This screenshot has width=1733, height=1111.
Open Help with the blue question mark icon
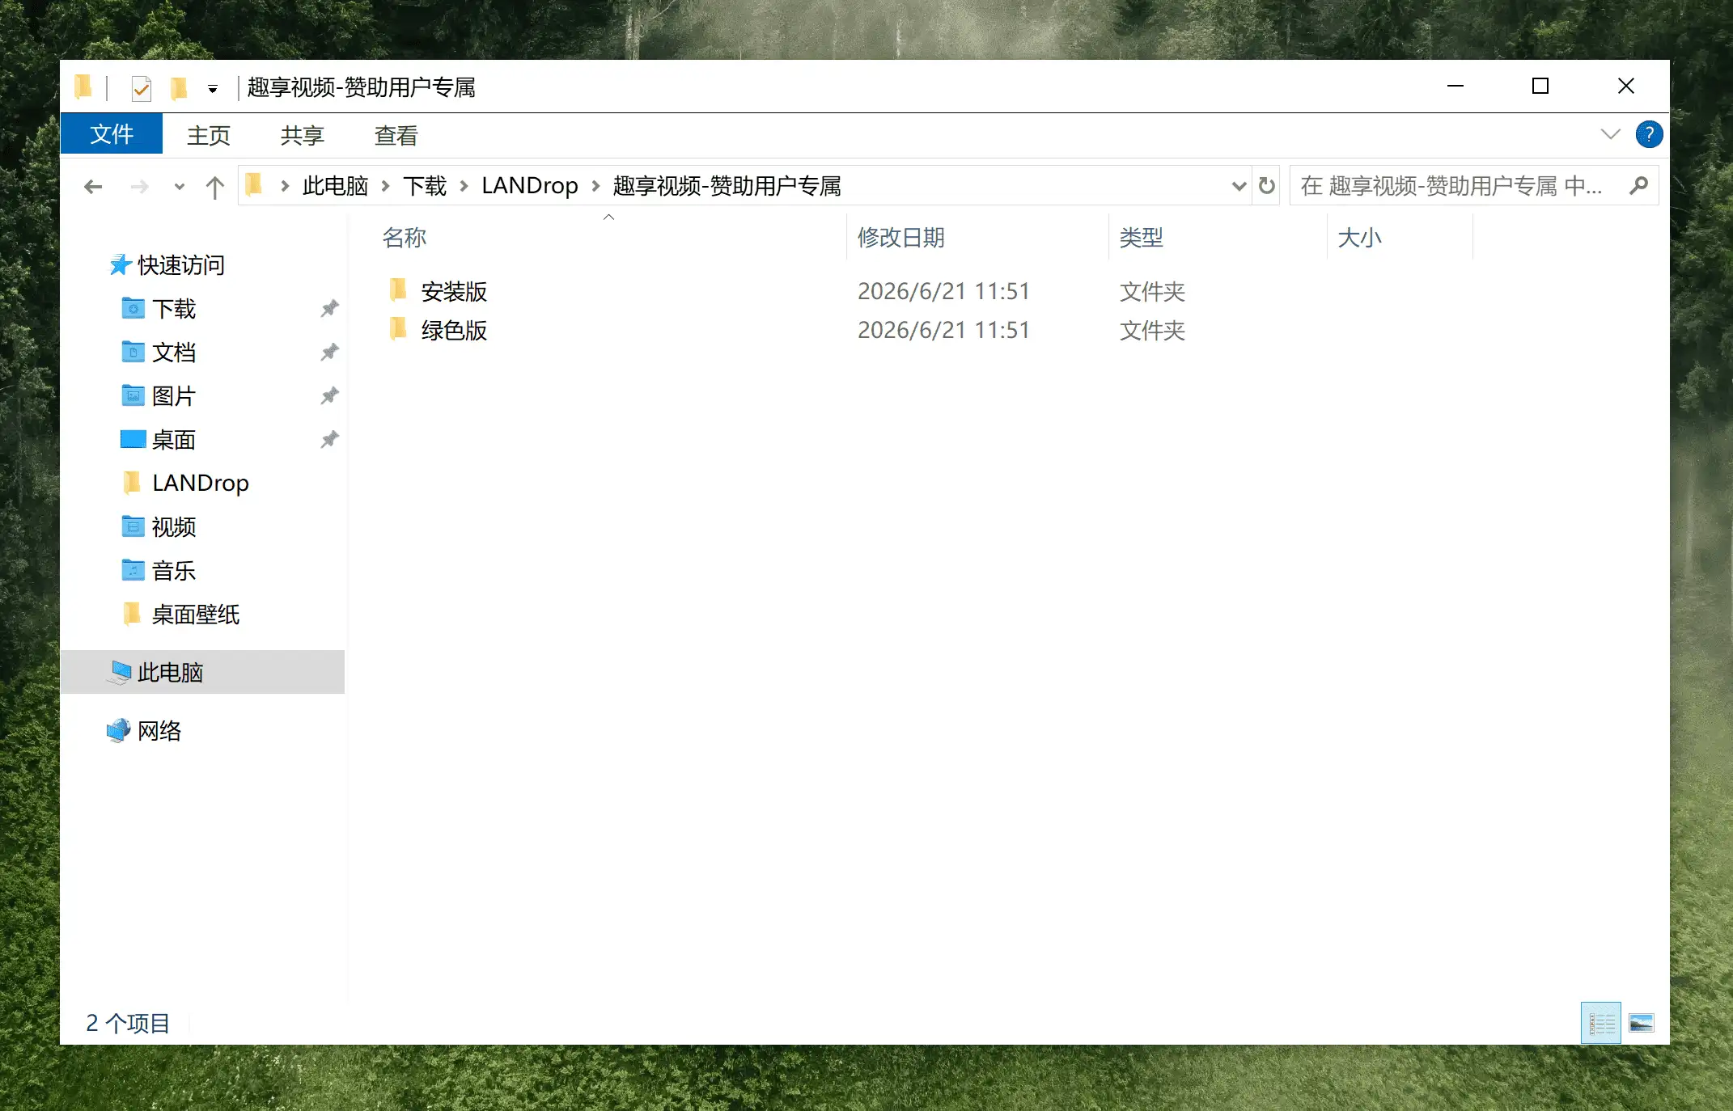tap(1649, 134)
